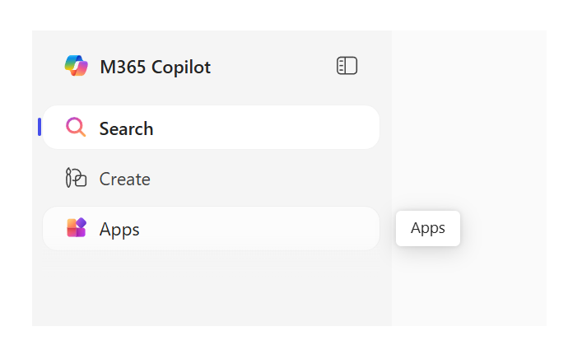
Task: Select the word Create in the sidebar
Action: point(124,179)
